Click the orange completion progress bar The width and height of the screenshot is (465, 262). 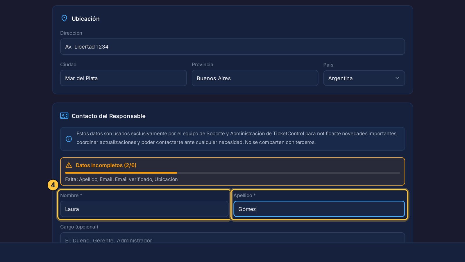(x=233, y=173)
